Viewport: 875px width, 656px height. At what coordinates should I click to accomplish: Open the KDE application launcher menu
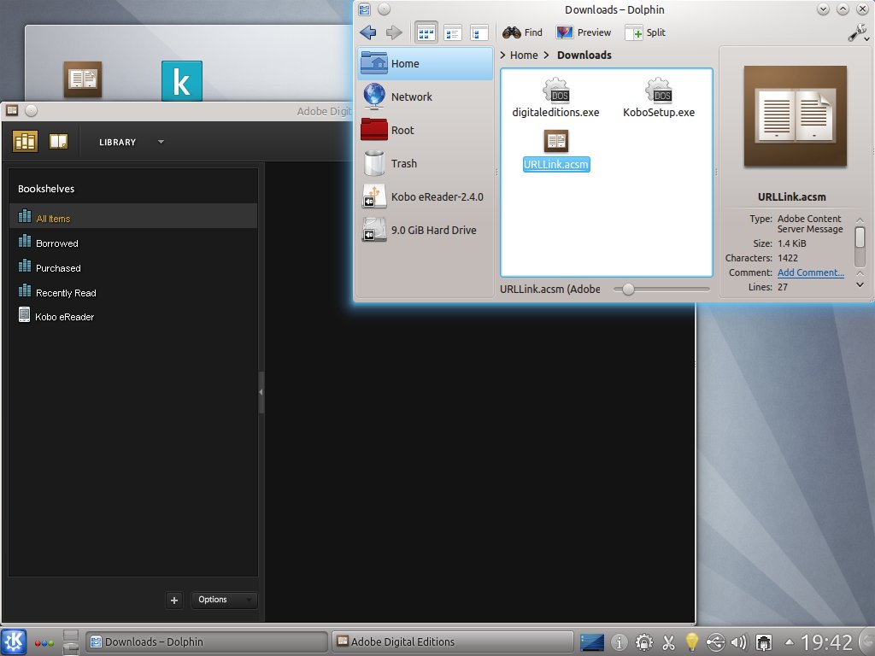(15, 641)
